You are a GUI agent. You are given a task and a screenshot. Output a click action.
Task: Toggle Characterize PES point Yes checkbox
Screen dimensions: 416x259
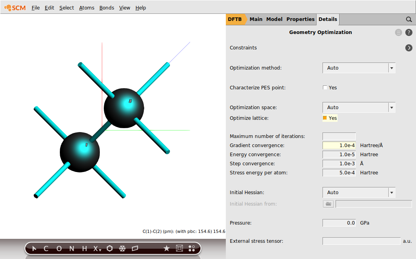tap(325, 88)
